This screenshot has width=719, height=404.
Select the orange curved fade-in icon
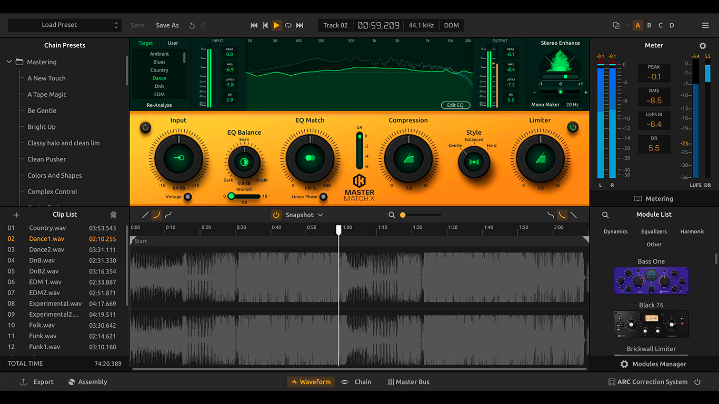pyautogui.click(x=156, y=215)
